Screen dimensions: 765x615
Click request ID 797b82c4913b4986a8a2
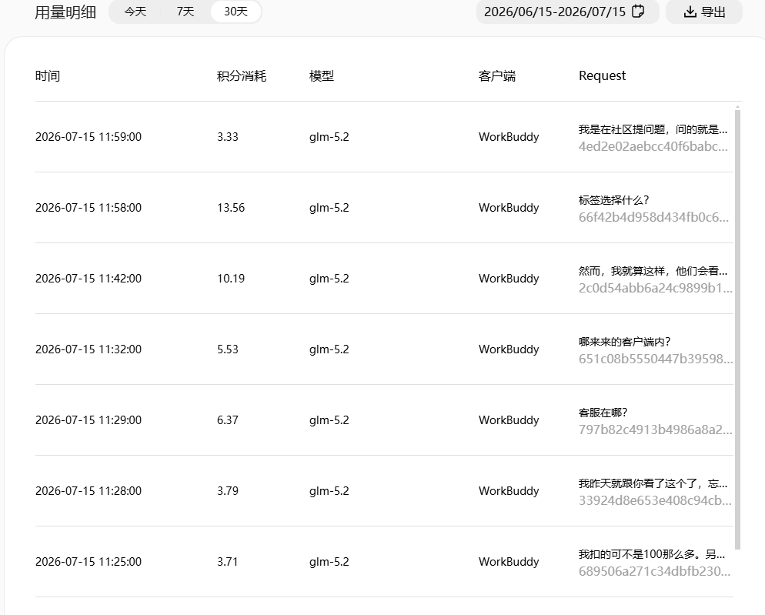pyautogui.click(x=656, y=429)
